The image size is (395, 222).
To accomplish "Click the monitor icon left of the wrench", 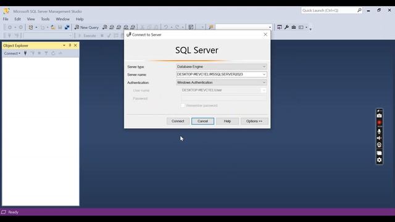I will click(x=280, y=27).
